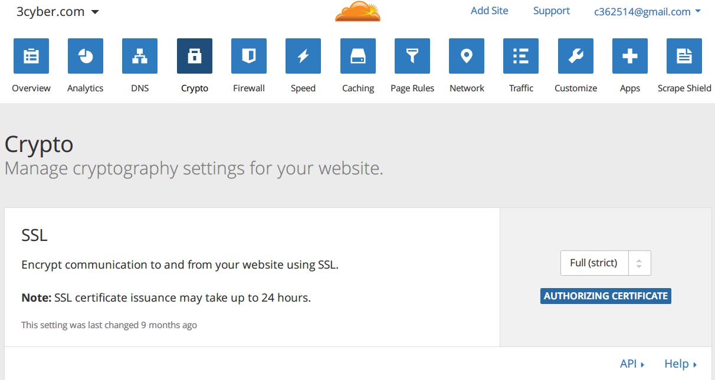
Task: Open the Overview section icon
Action: [x=31, y=56]
